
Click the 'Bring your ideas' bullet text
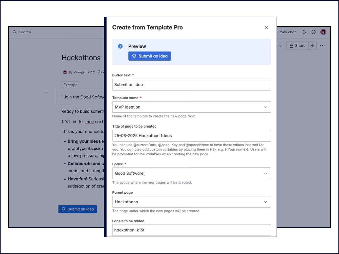click(86, 141)
